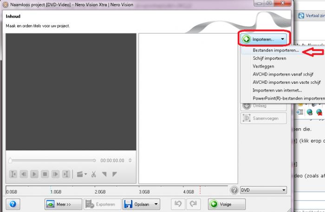Step forward one frame in preview
The image size is (325, 212).
tap(55, 174)
